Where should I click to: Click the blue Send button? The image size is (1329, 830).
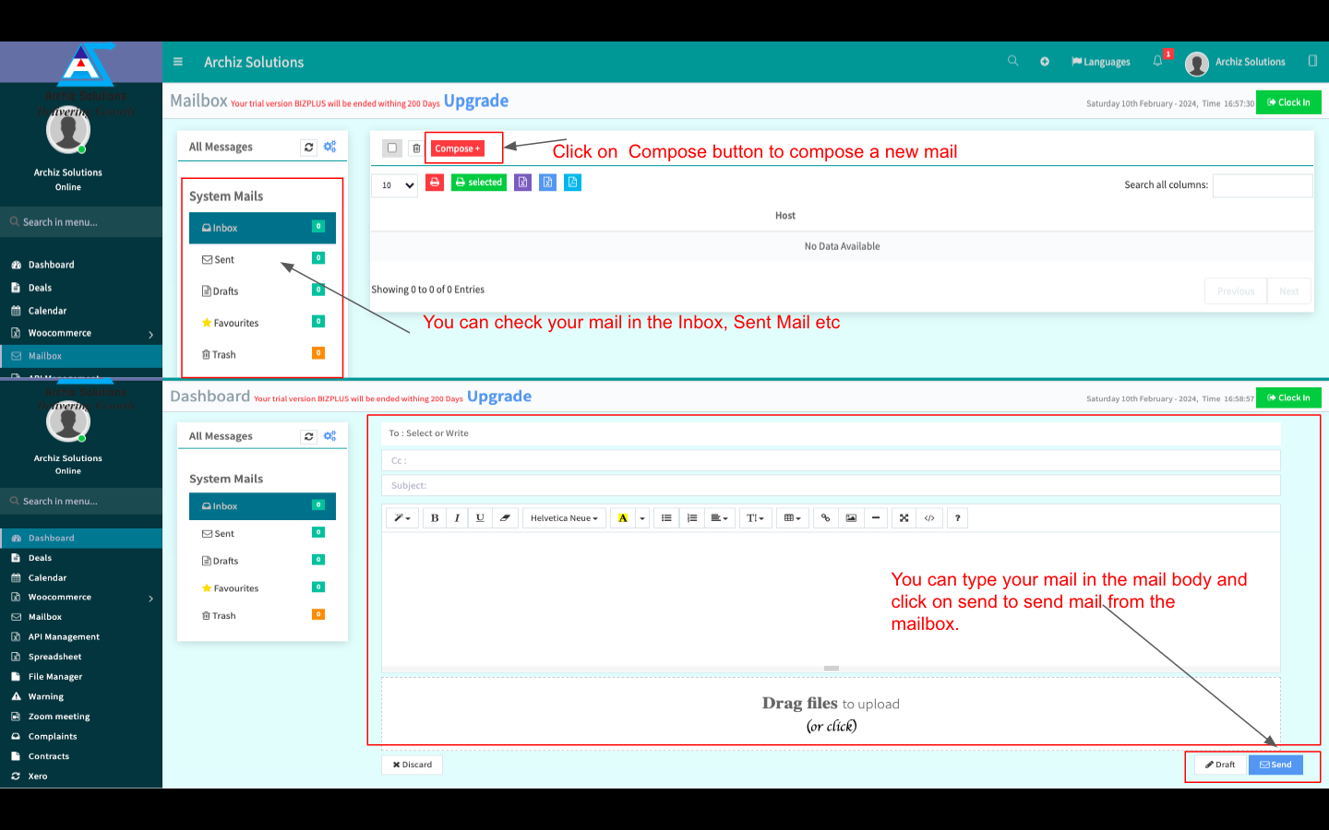coord(1275,765)
